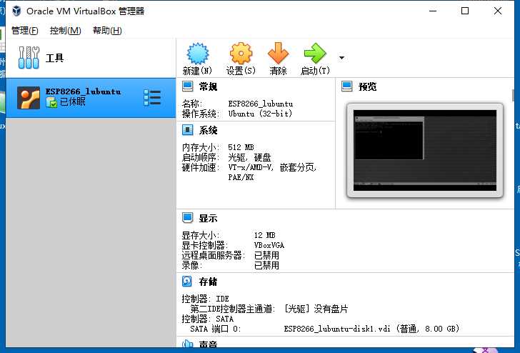This screenshot has width=520, height=353.
Task: Expand the Start button dropdown arrow
Action: 341,58
